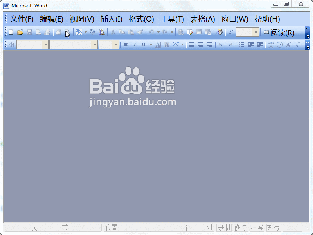Toggle 改写 overtype mode in status bar
The height and width of the screenshot is (235, 313).
pyautogui.click(x=273, y=228)
